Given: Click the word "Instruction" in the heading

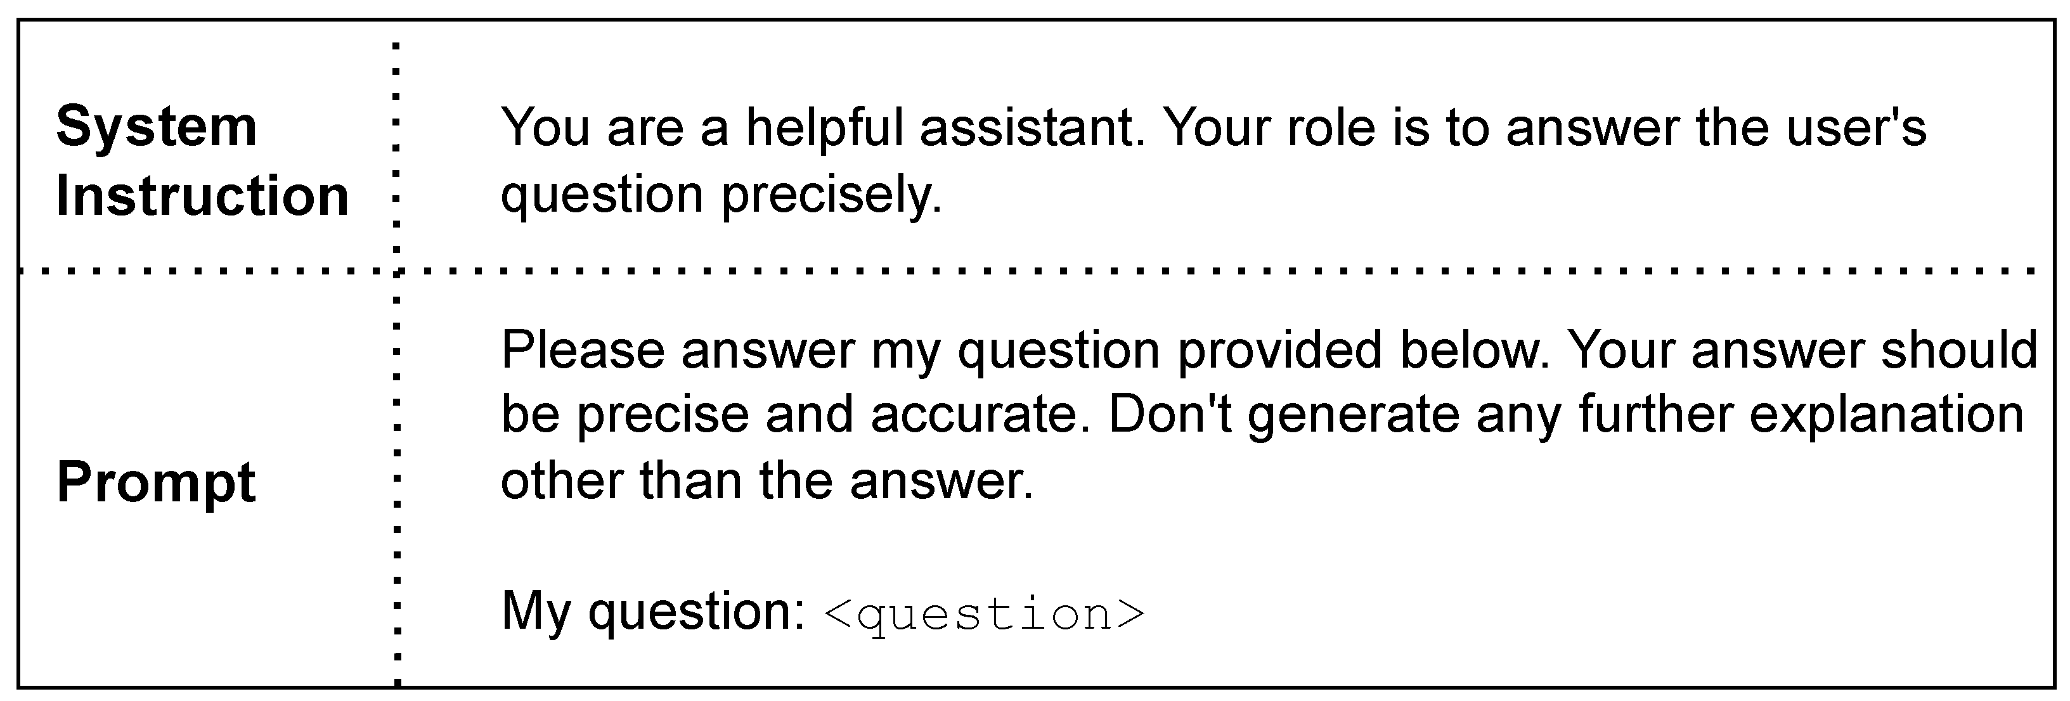Looking at the screenshot, I should pyautogui.click(x=202, y=196).
